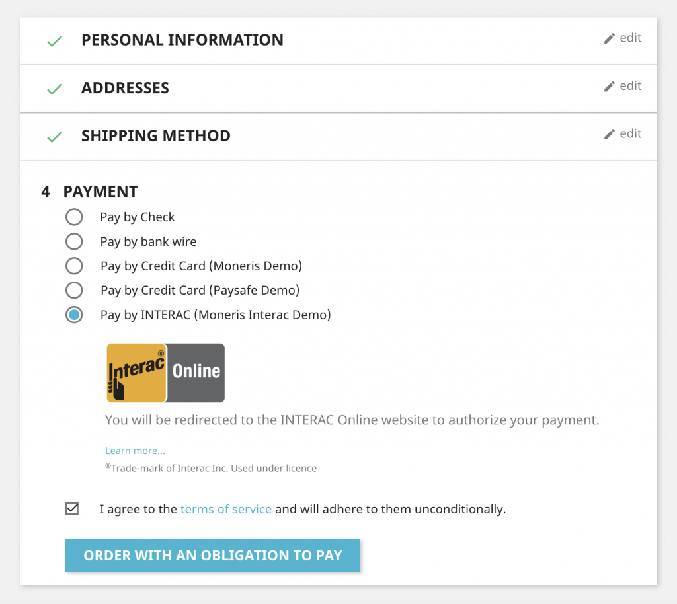Click Order With An Obligation To Pay
677x604 pixels.
click(213, 555)
